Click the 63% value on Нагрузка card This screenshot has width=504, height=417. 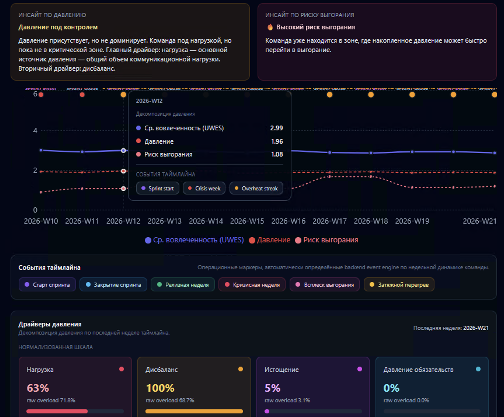38,388
